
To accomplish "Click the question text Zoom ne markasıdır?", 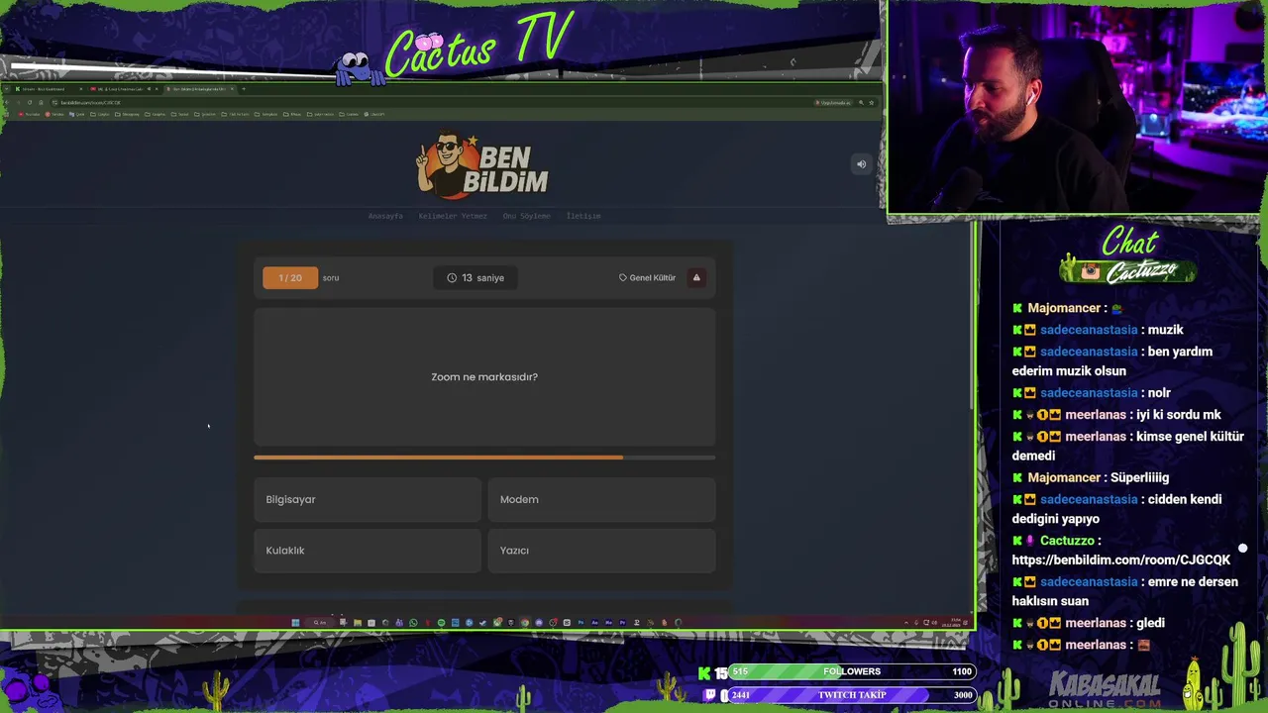I will [x=484, y=377].
